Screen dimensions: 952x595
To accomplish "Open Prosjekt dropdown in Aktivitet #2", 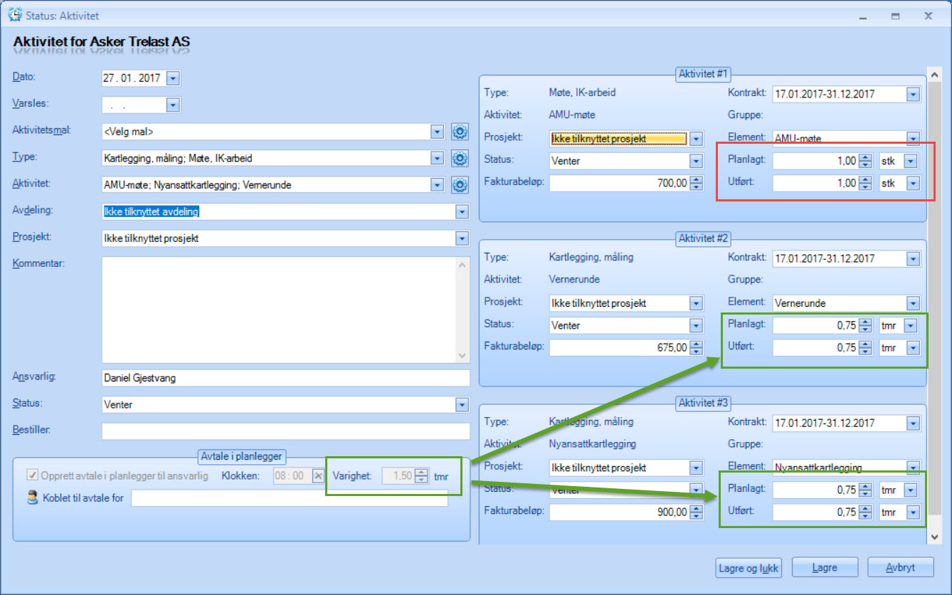I will pos(697,303).
